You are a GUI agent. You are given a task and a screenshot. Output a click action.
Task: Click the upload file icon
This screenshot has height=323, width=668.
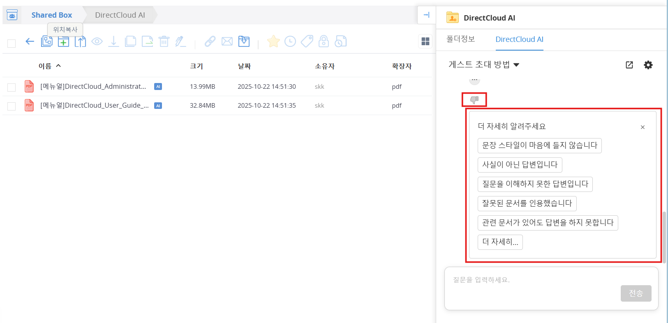coord(80,42)
